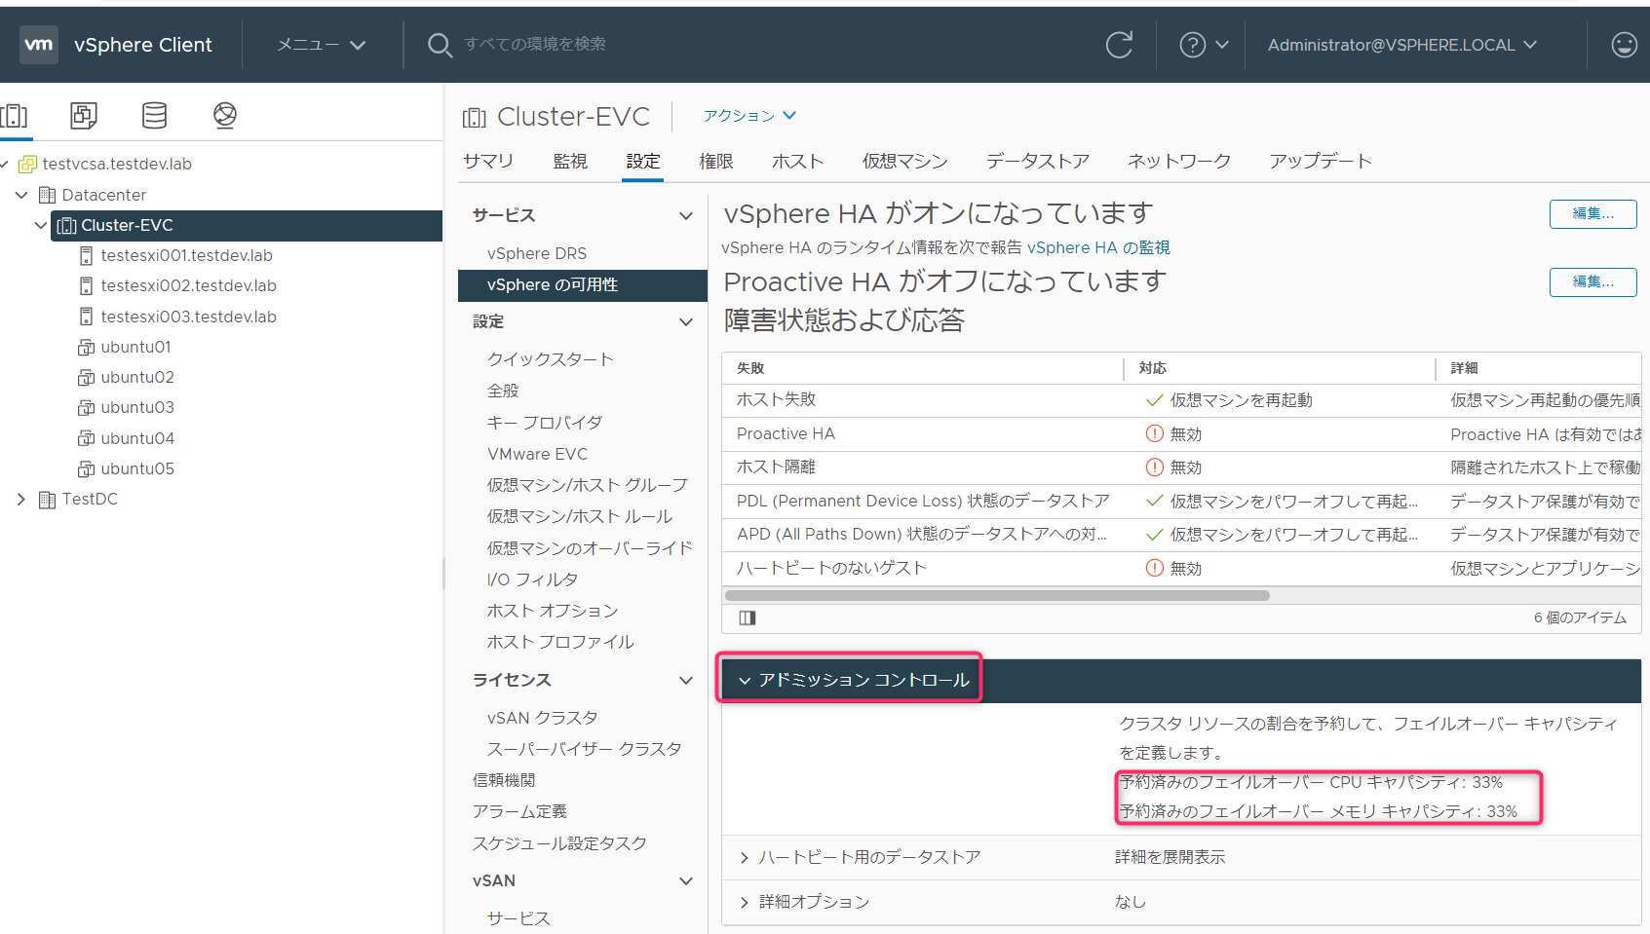Select the ホスト隔離 table row

click(x=1181, y=467)
